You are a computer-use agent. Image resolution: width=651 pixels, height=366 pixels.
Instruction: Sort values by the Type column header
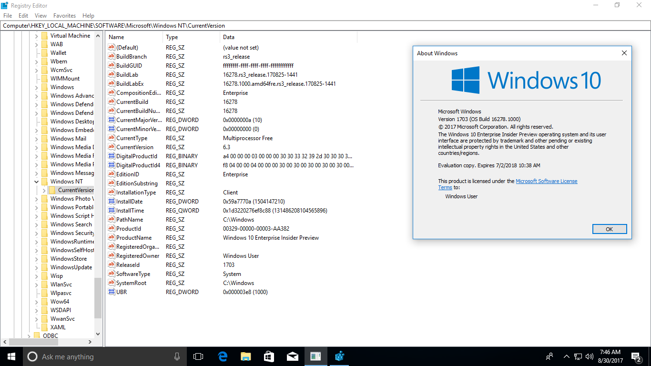click(x=192, y=37)
